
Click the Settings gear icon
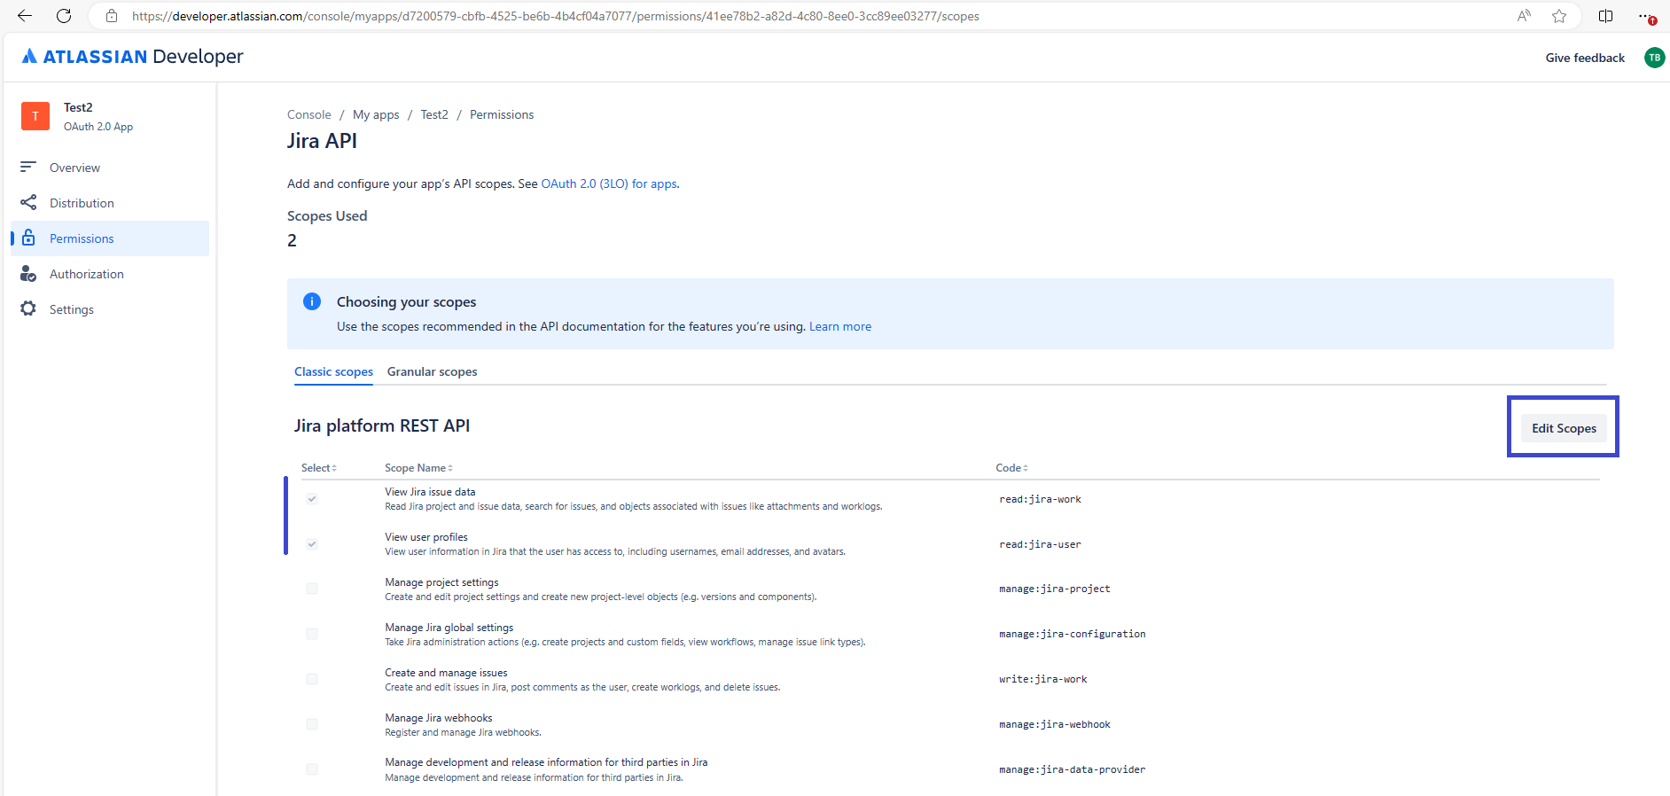tap(28, 308)
